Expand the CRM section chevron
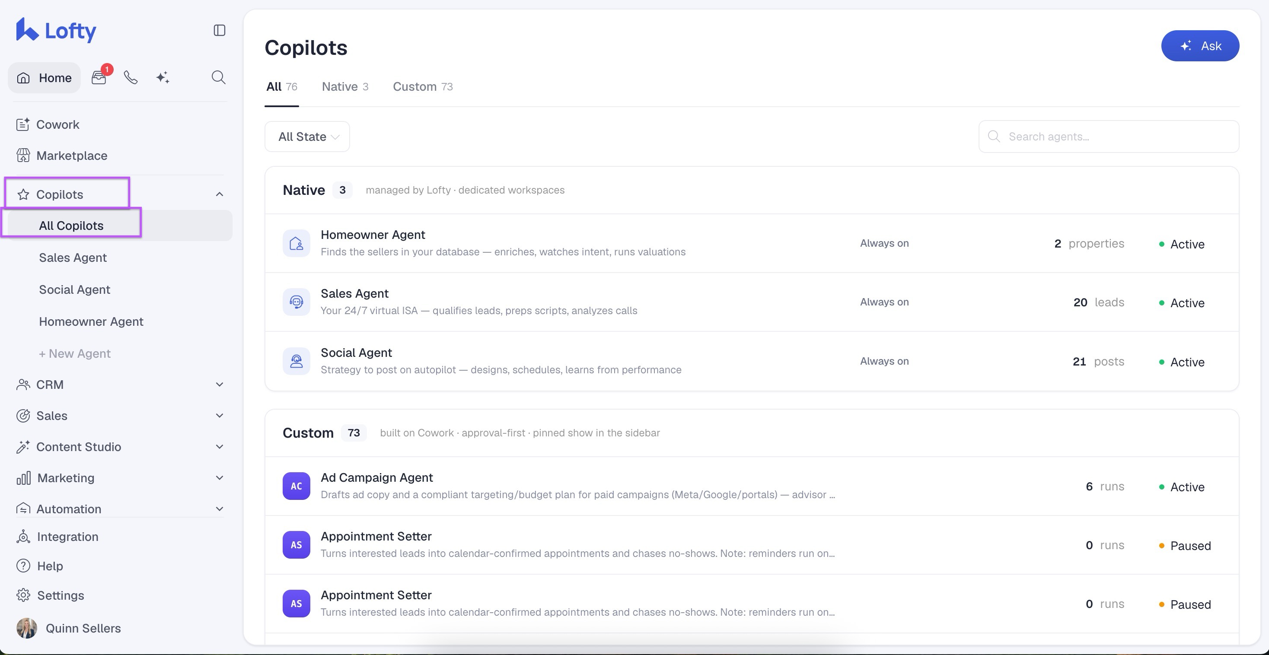Image resolution: width=1269 pixels, height=655 pixels. tap(220, 385)
